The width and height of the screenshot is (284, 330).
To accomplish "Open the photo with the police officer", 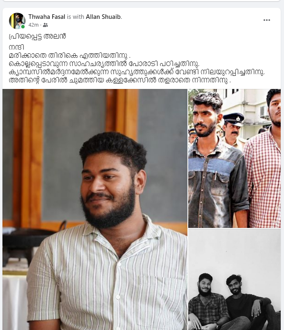I will (234, 158).
